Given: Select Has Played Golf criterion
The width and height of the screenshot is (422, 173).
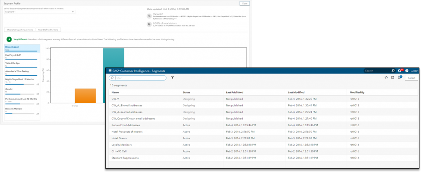Looking at the screenshot, I should click(22, 56).
